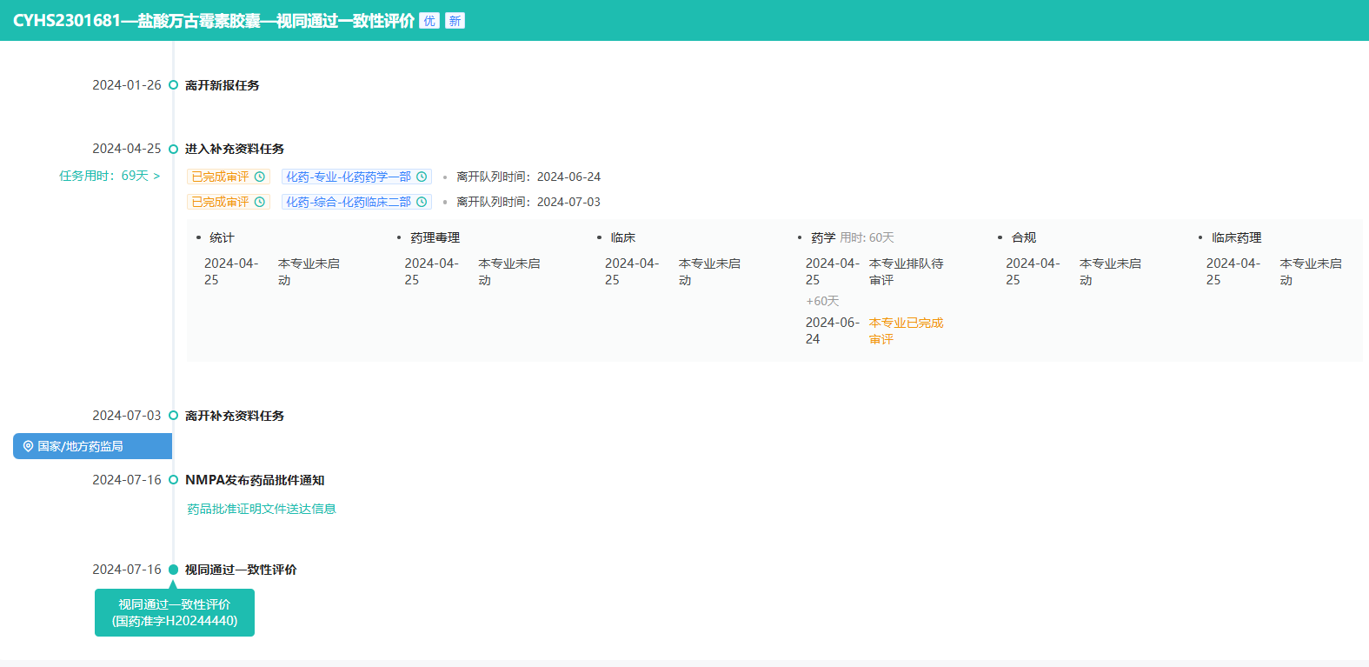
Task: Click 本专业未启动 under 药理毒理
Action: tap(509, 271)
